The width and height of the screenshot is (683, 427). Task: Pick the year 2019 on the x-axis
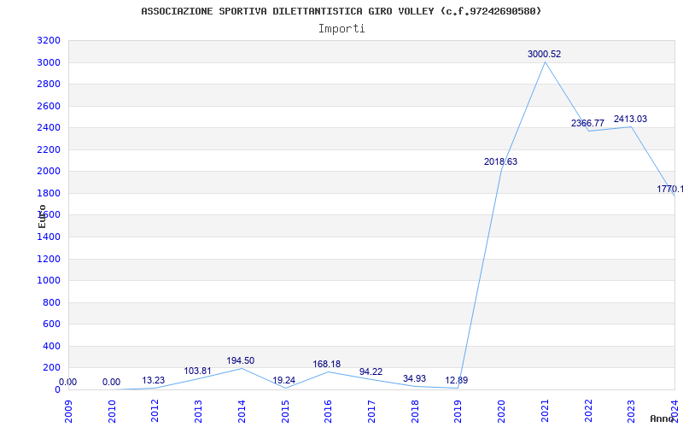pos(458,412)
